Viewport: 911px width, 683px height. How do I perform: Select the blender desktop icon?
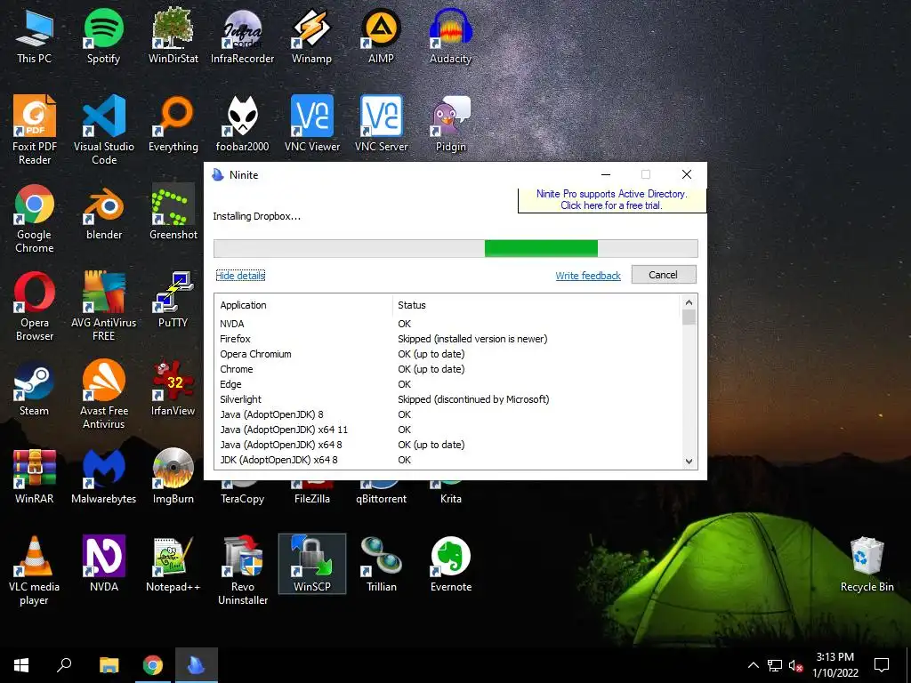coord(103,213)
